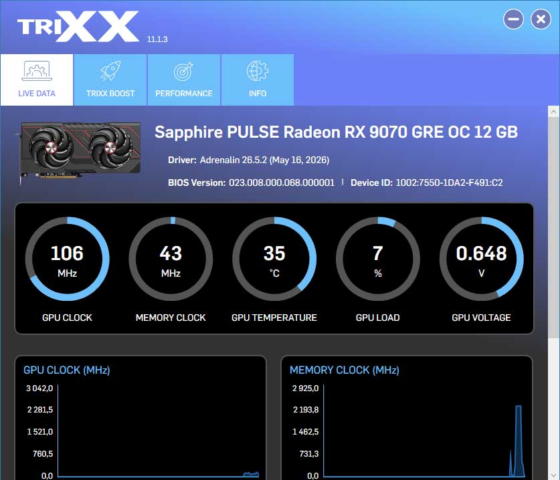The image size is (560, 480).
Task: Open the LIVE DATA tab
Action: click(x=37, y=80)
